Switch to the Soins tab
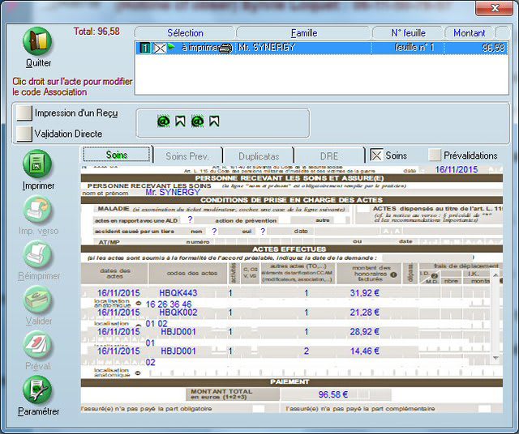Viewport: 519px width, 434px height. click(117, 155)
